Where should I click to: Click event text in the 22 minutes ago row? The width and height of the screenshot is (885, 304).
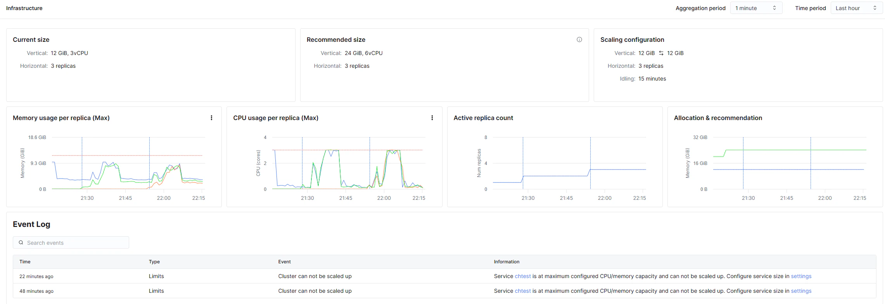point(315,276)
